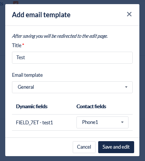Click the Title field containing Test

(x=72, y=58)
